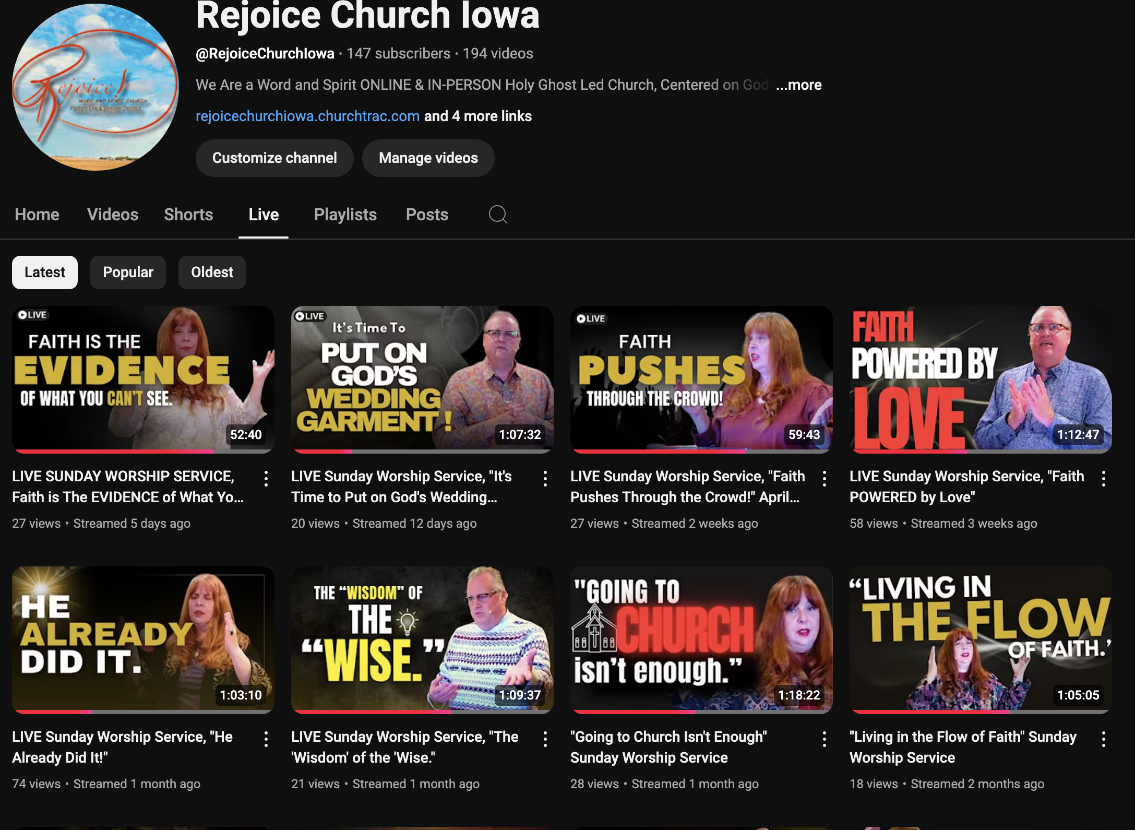1135x830 pixels.
Task: Open three-dot menu for 'Faith POWERED by Love'
Action: [x=1104, y=478]
